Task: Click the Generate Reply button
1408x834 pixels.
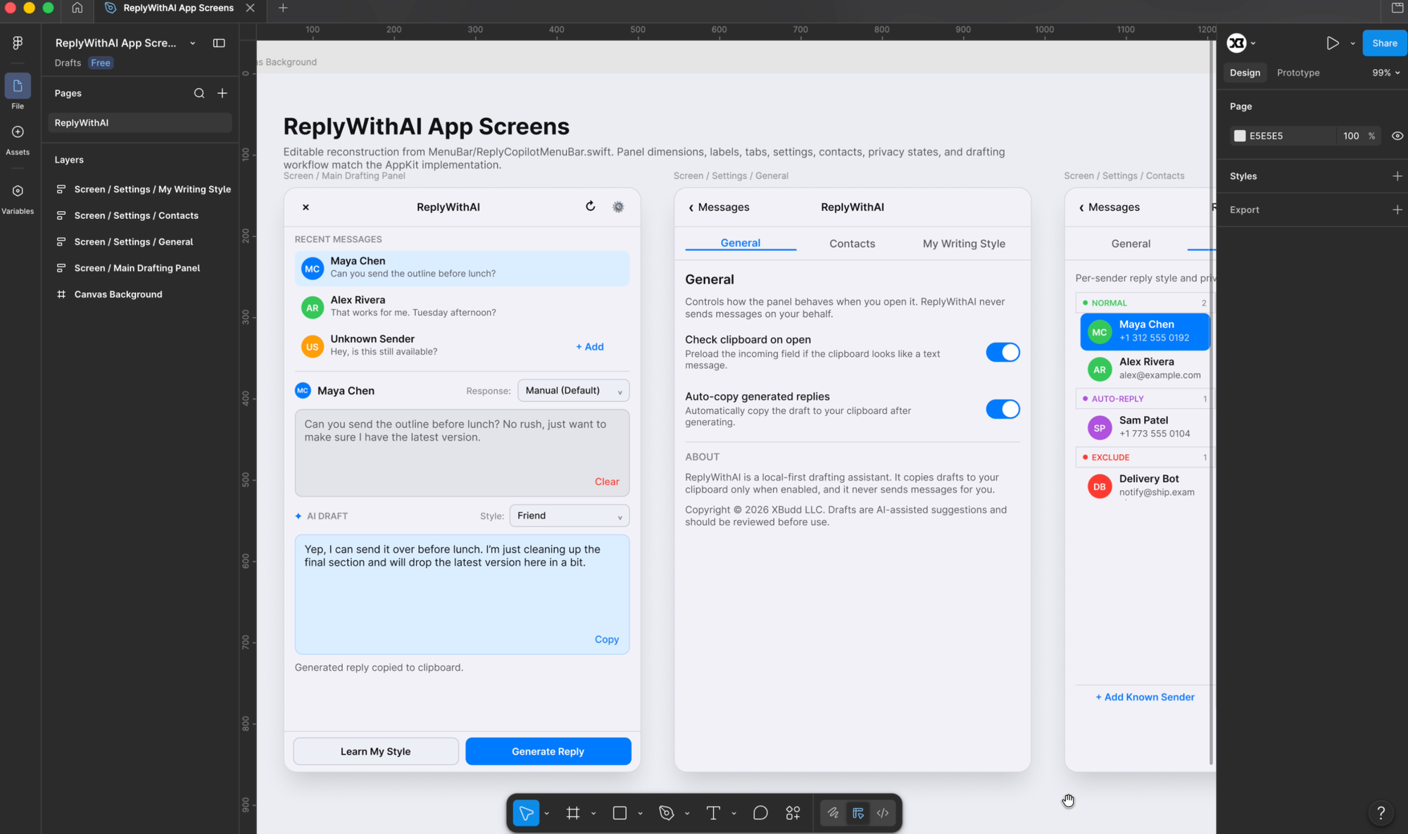Action: click(548, 751)
